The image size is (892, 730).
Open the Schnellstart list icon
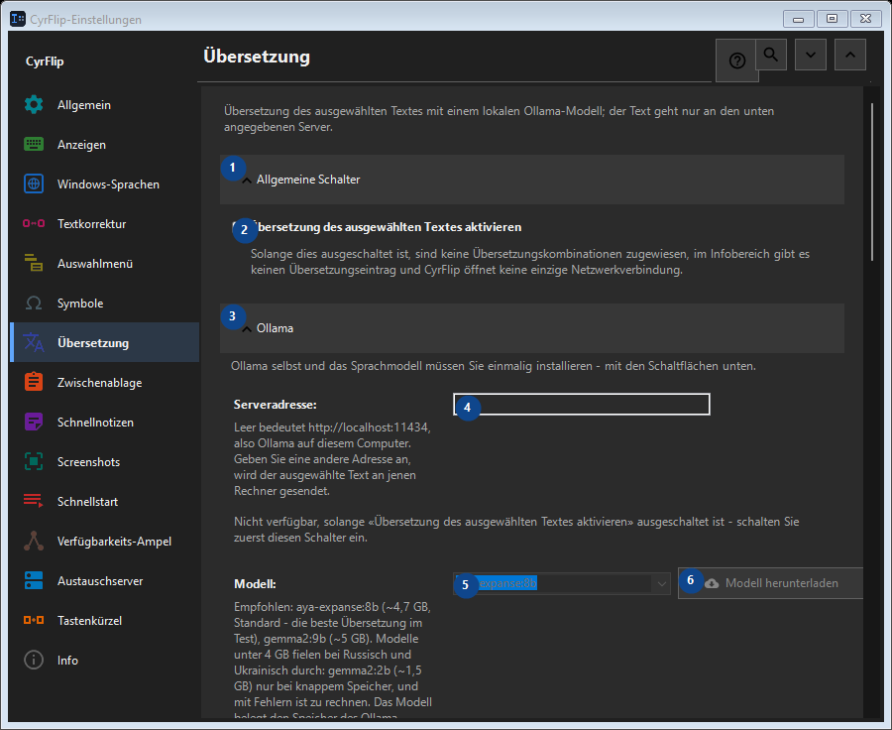click(34, 501)
